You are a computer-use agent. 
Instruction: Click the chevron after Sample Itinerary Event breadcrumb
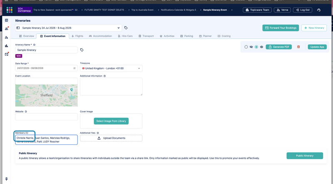pyautogui.click(x=232, y=10)
